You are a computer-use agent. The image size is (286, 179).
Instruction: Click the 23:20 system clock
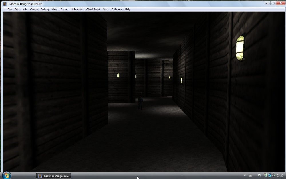[x=280, y=176]
